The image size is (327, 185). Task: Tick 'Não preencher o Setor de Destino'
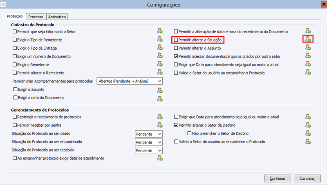[x=189, y=133]
